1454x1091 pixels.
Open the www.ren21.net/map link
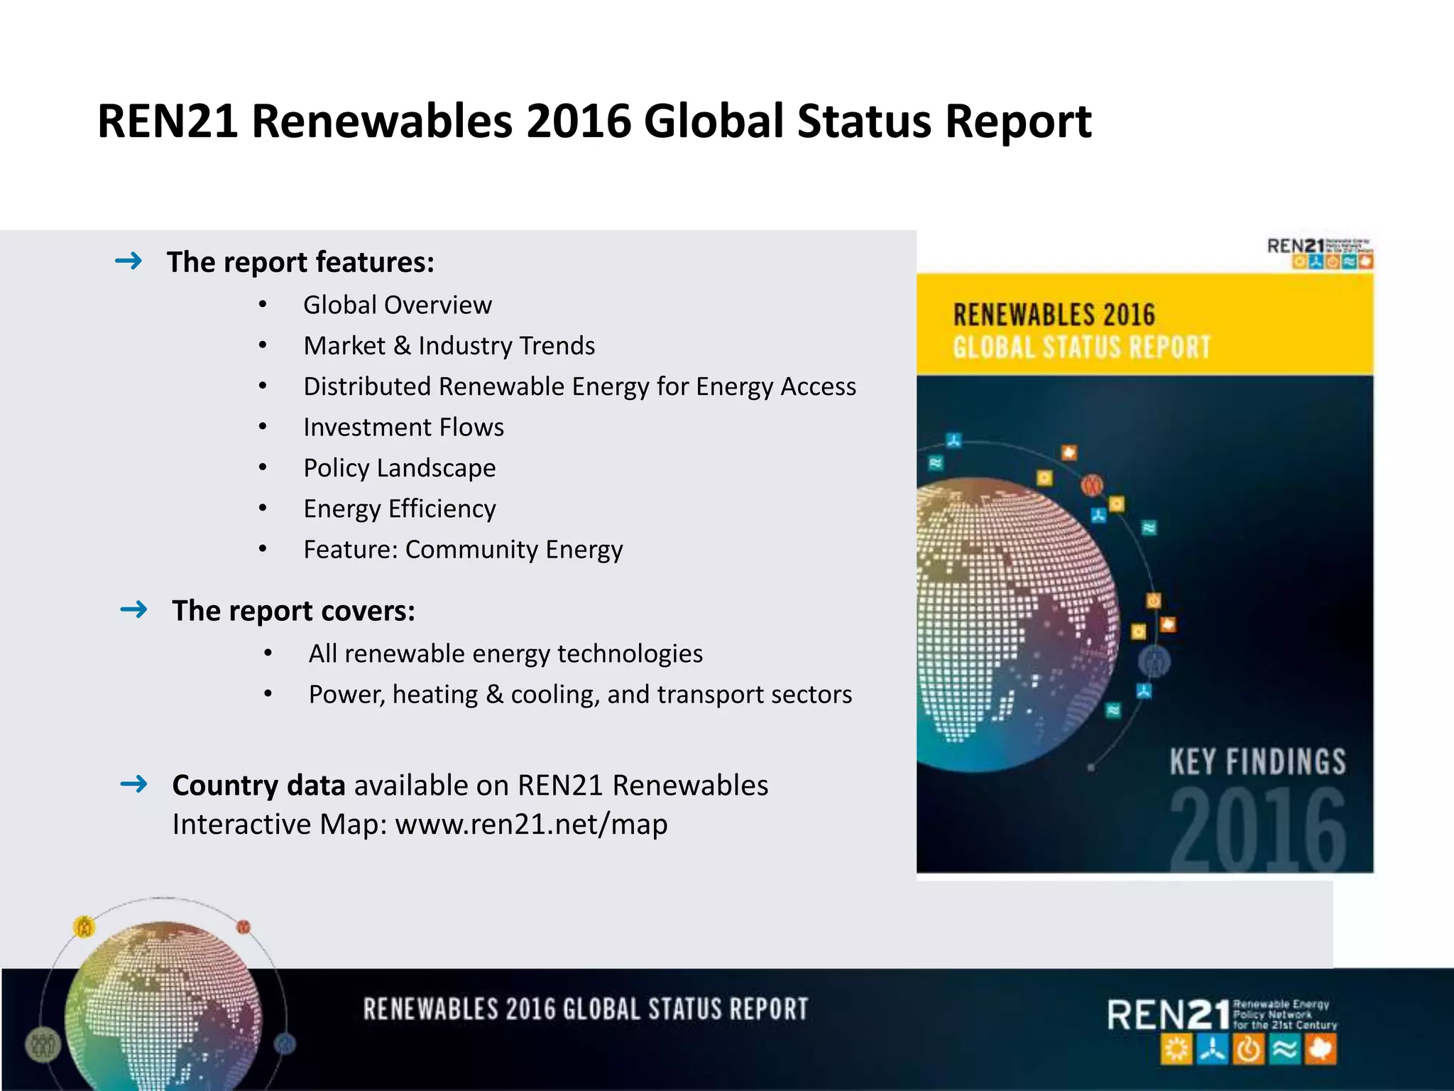tap(531, 825)
